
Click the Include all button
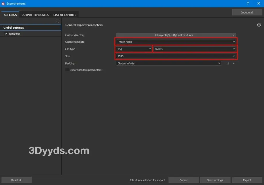tap(247, 13)
